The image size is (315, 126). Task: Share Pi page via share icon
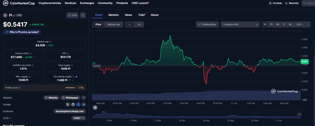83,15
